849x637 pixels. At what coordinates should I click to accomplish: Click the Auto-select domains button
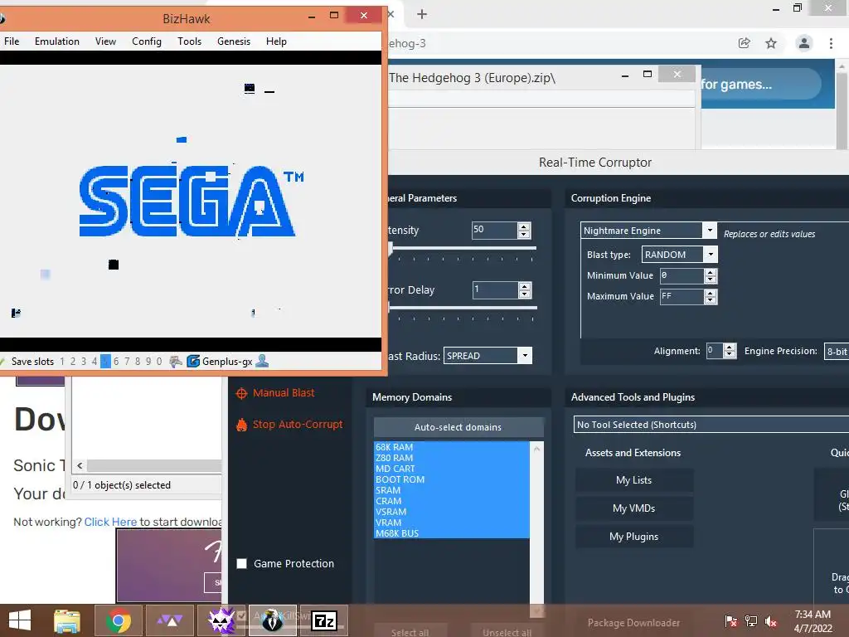tap(458, 427)
